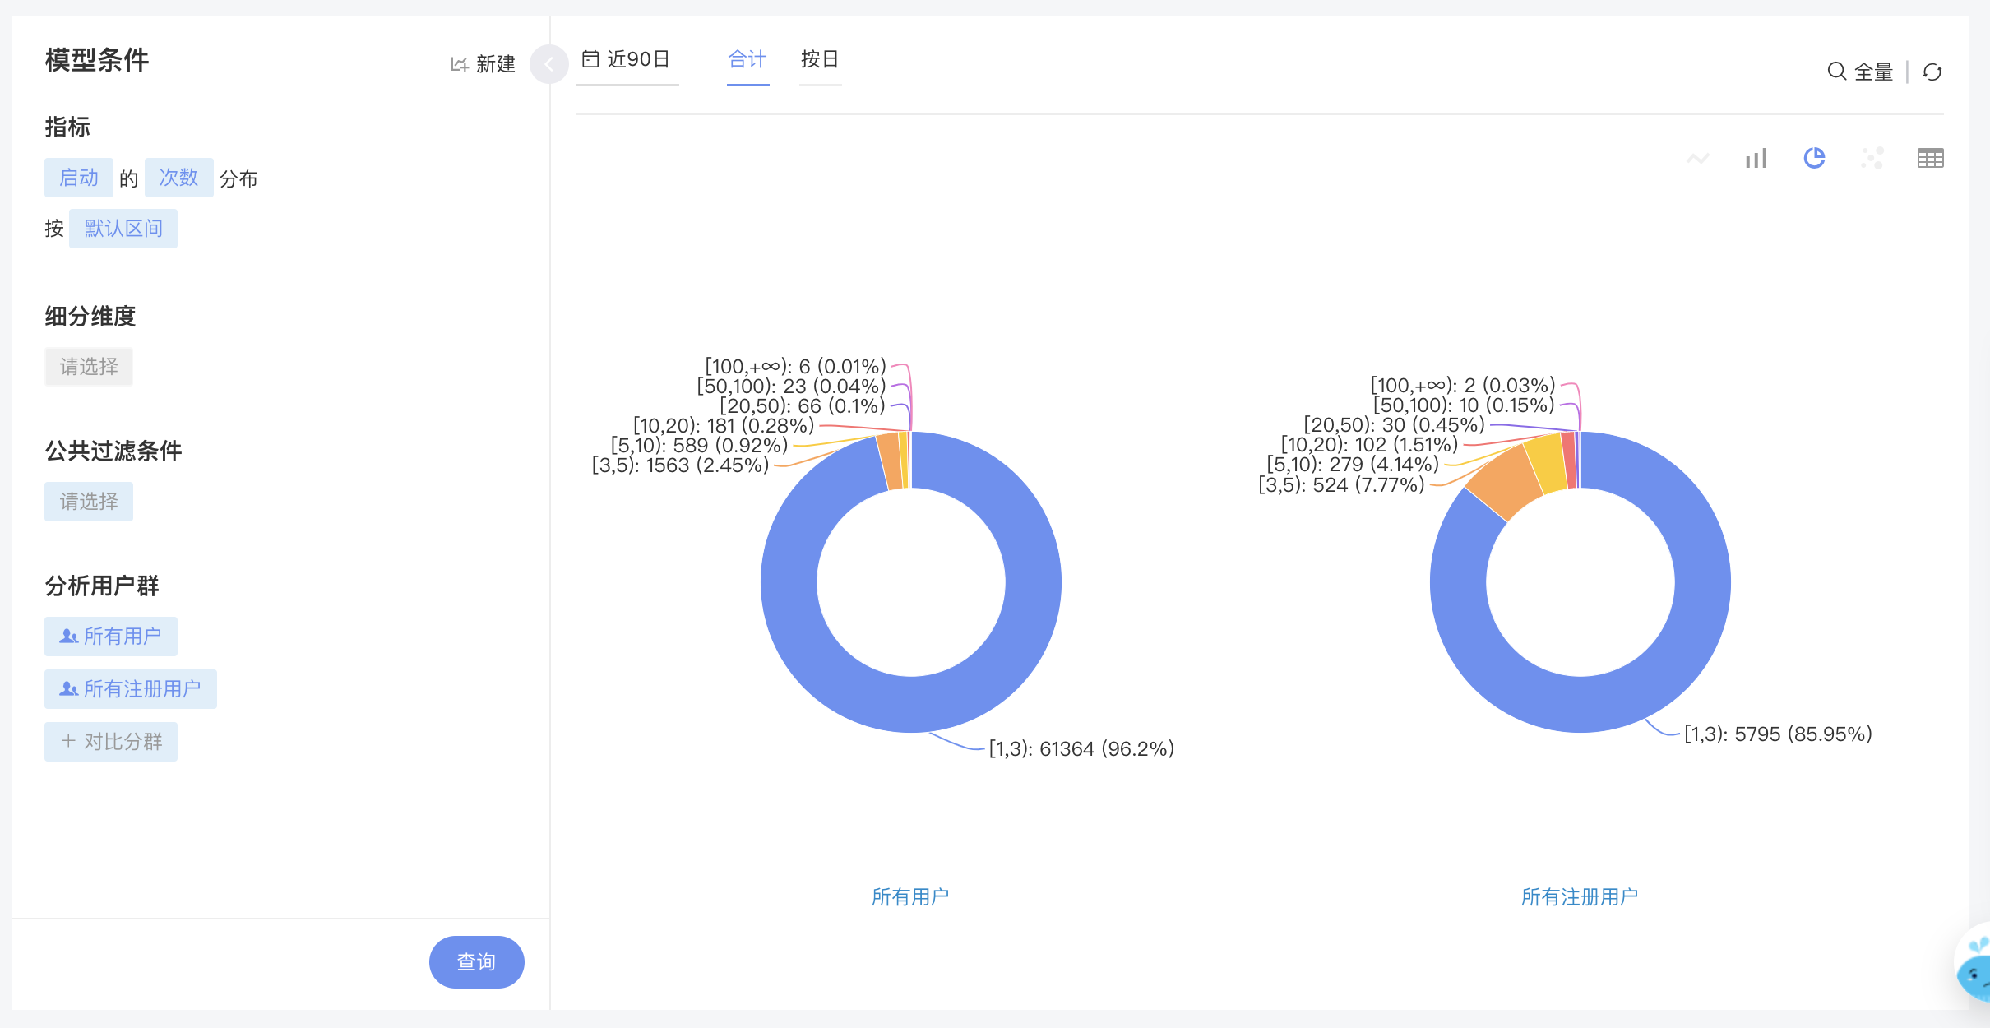Switch to bar chart view
Image resolution: width=1990 pixels, height=1028 pixels.
click(1756, 158)
